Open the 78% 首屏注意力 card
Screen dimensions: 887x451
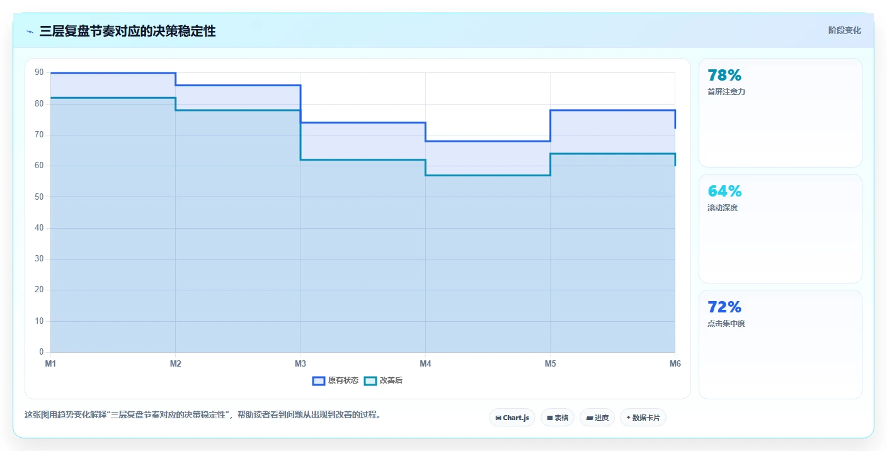point(781,113)
